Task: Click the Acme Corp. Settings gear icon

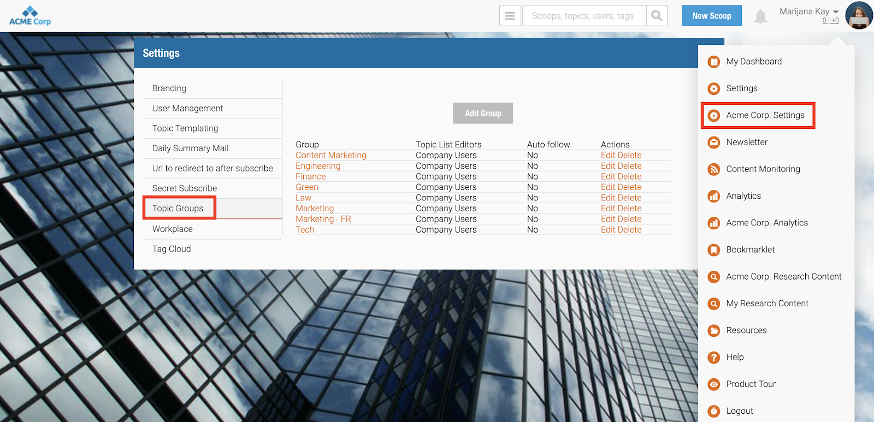Action: click(x=713, y=115)
